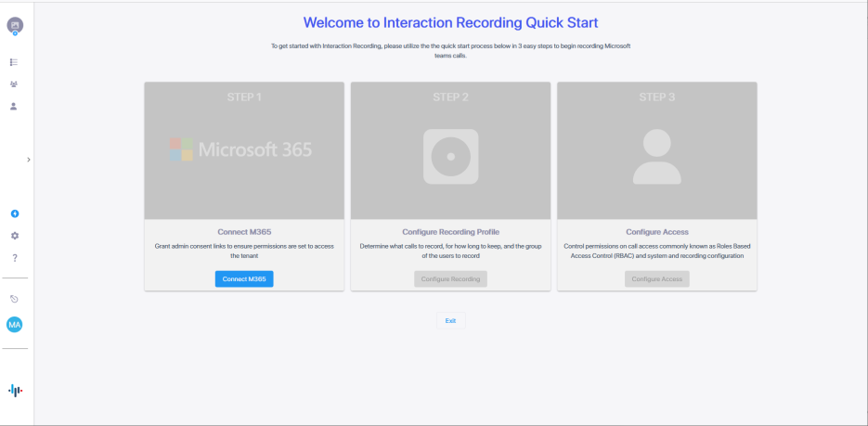Click the Welcome to Interaction Recording title
Screen dimensions: 868x426
click(x=450, y=21)
